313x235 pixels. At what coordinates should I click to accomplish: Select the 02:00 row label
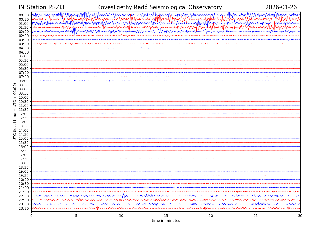click(x=24, y=32)
